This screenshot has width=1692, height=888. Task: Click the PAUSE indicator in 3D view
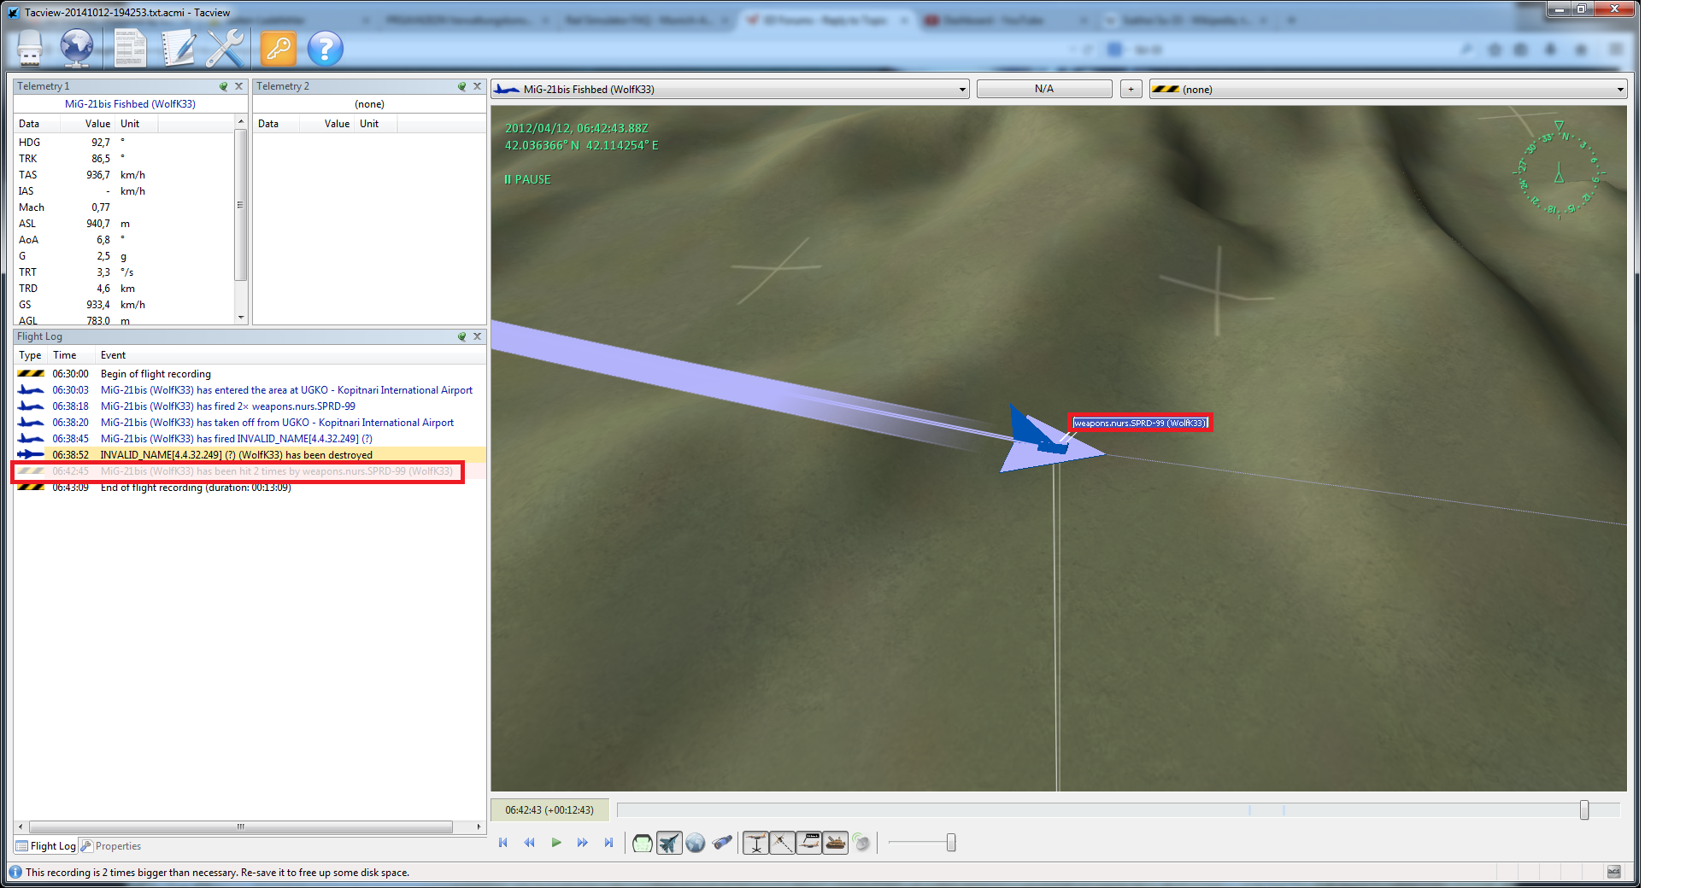click(527, 179)
